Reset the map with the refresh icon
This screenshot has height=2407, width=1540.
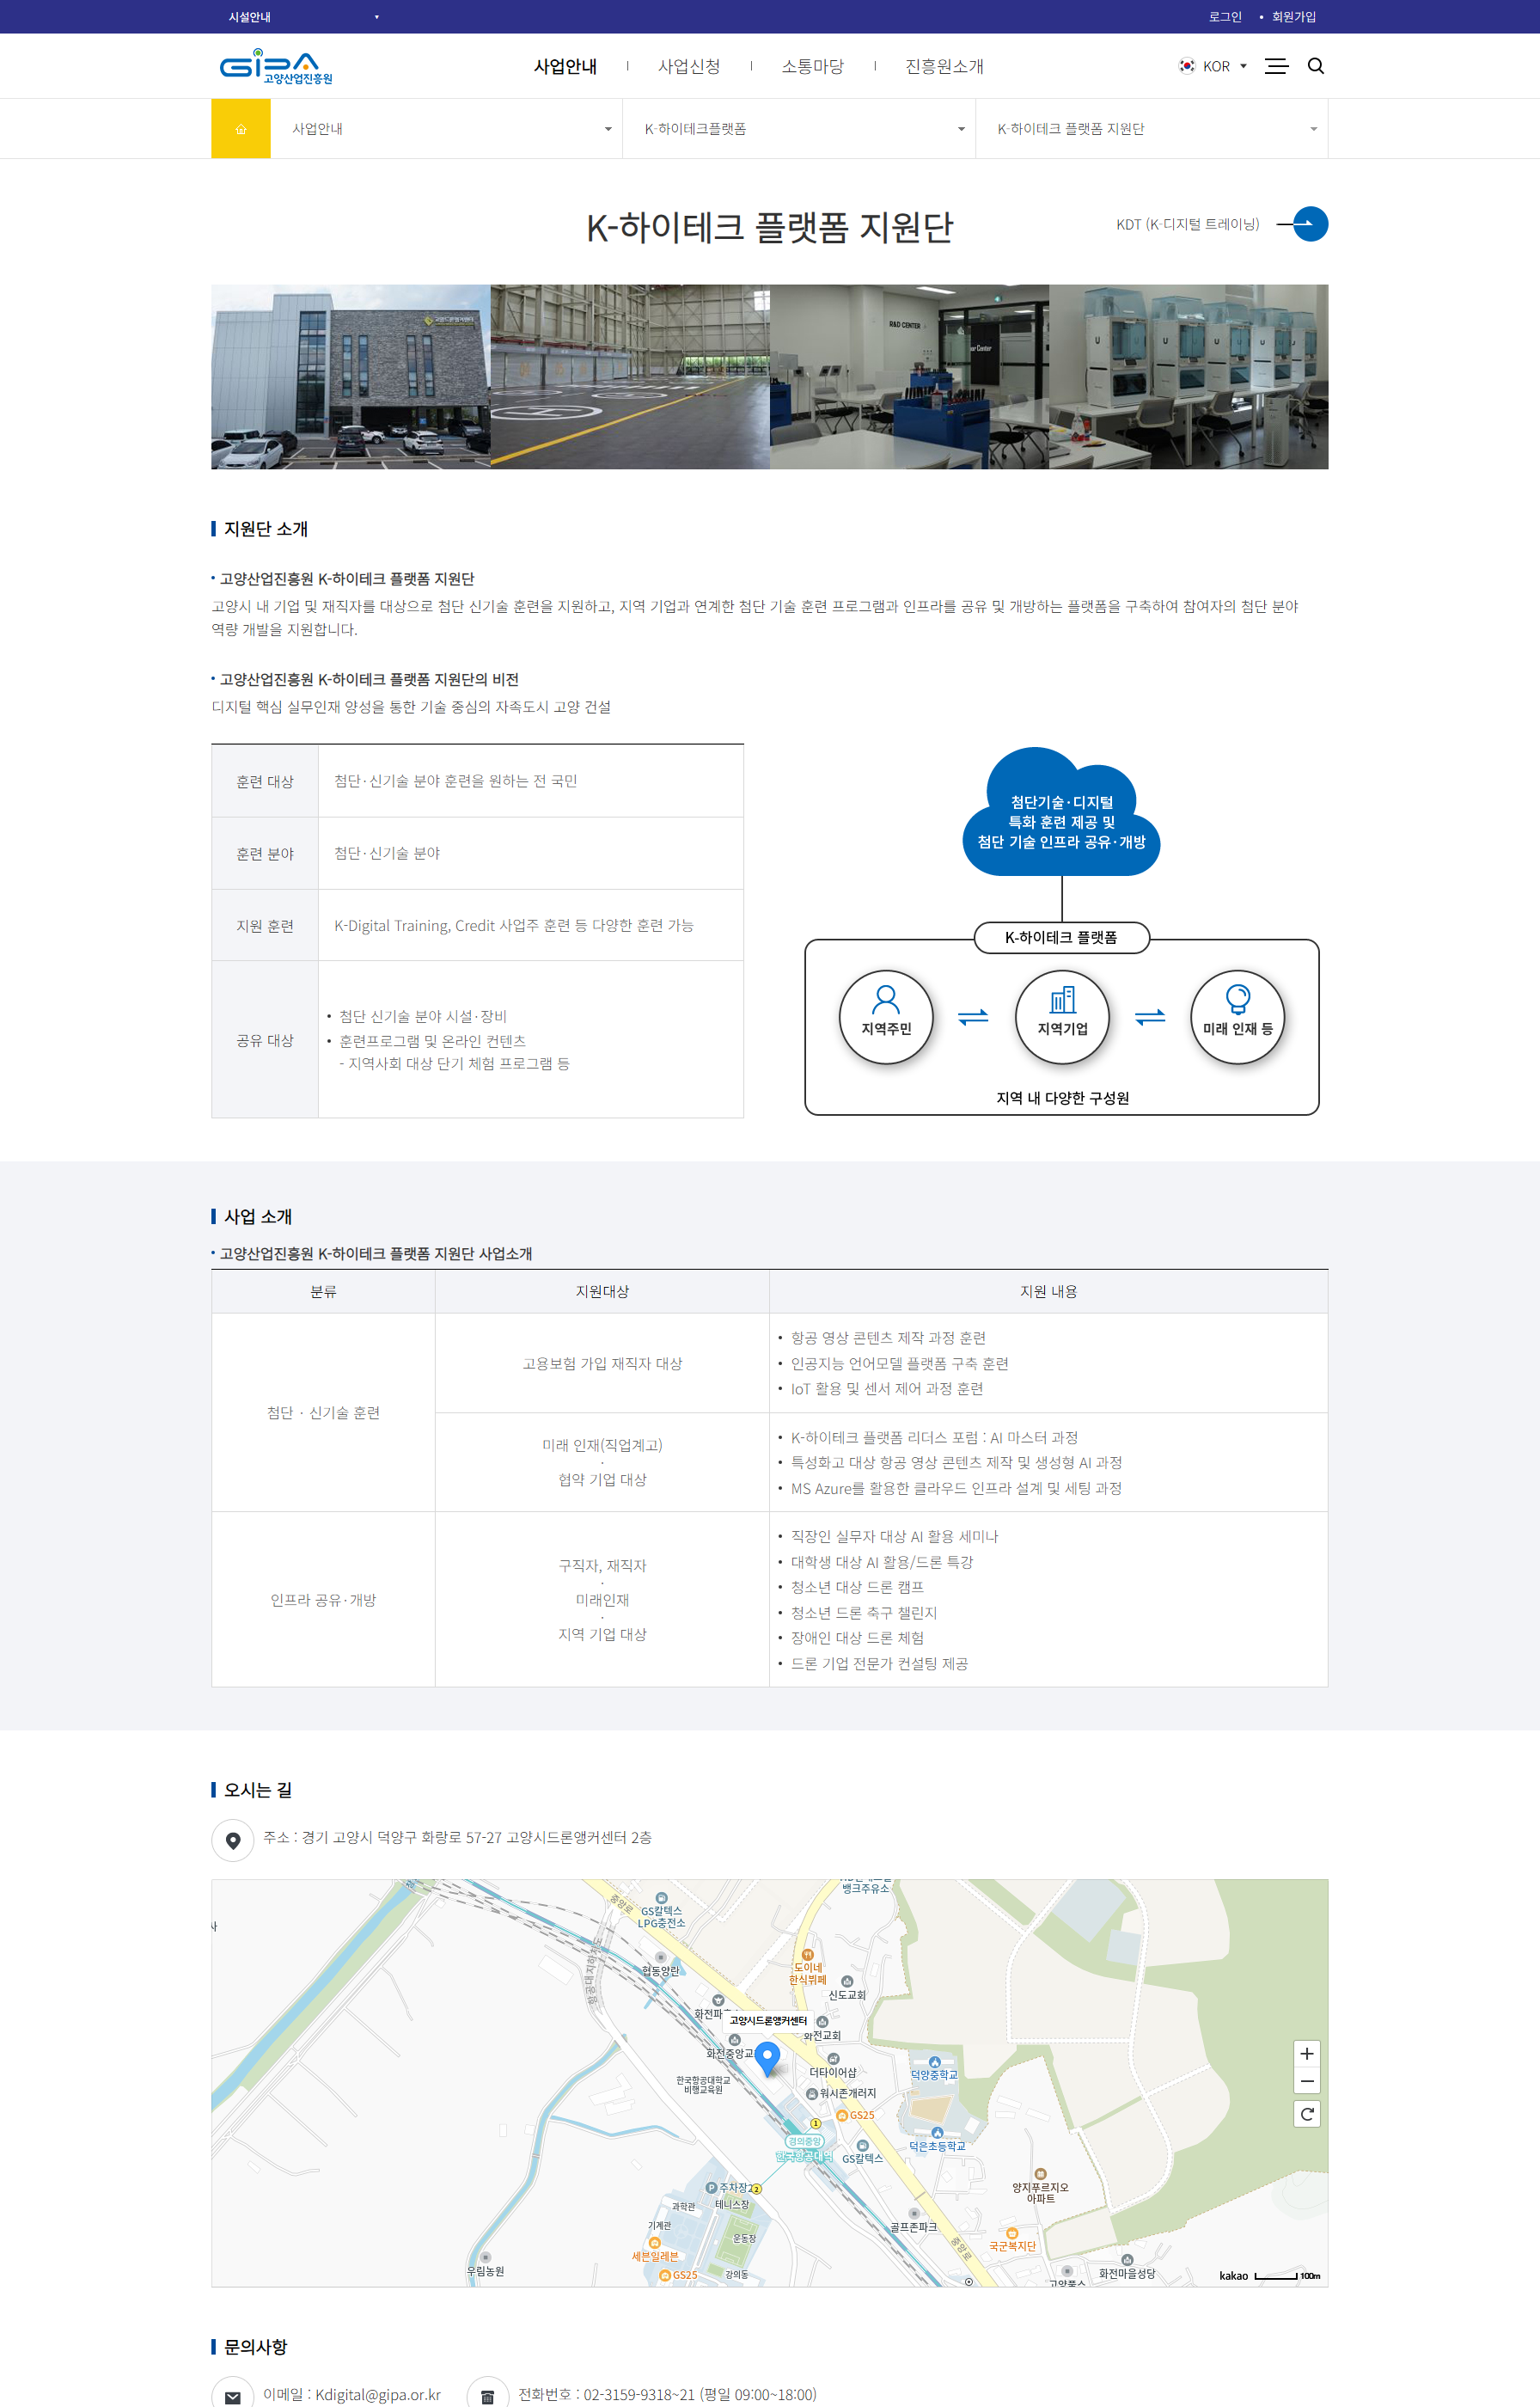(1306, 2114)
